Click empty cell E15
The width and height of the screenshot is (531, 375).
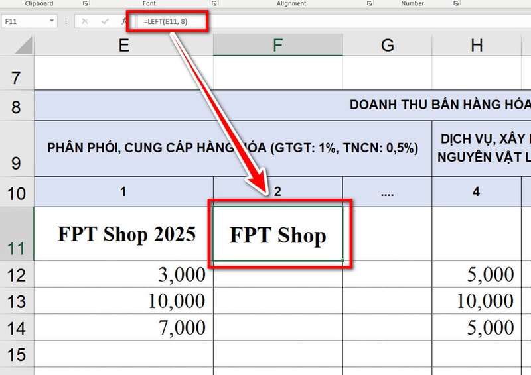123,354
